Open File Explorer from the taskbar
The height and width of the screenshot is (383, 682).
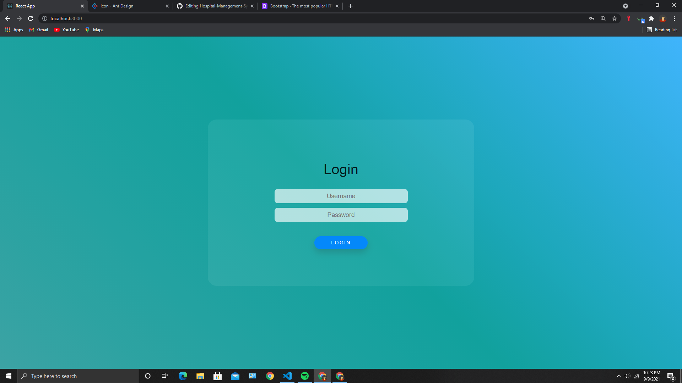tap(200, 376)
